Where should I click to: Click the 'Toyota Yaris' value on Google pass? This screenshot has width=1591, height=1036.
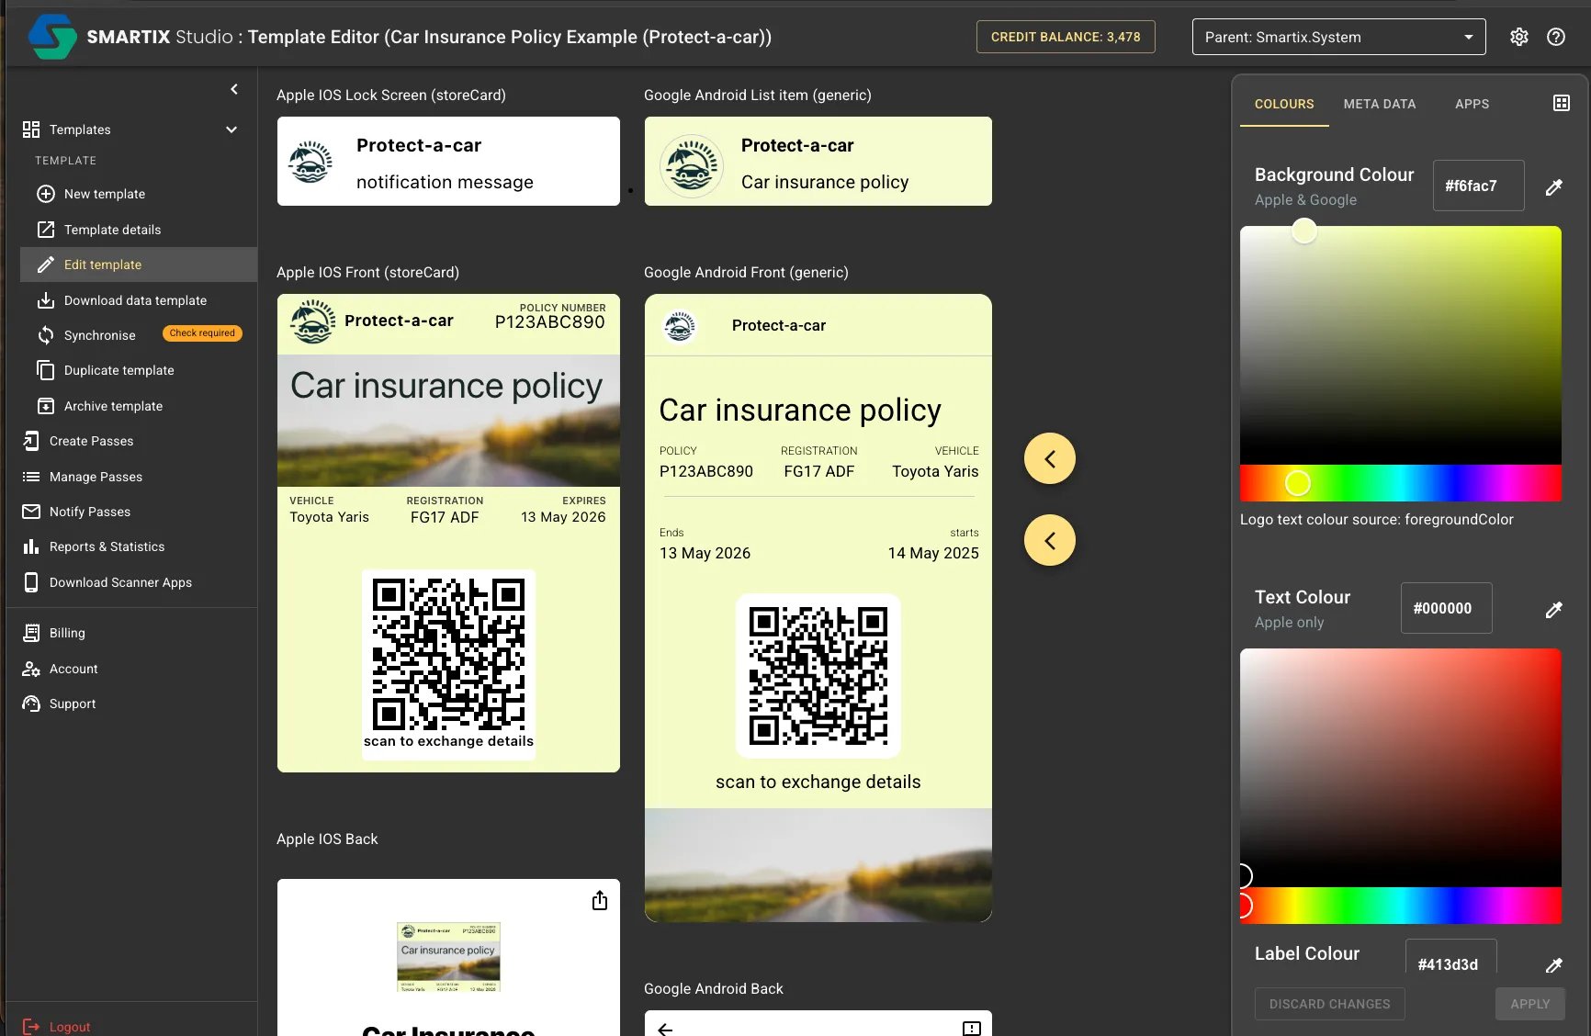coord(935,471)
